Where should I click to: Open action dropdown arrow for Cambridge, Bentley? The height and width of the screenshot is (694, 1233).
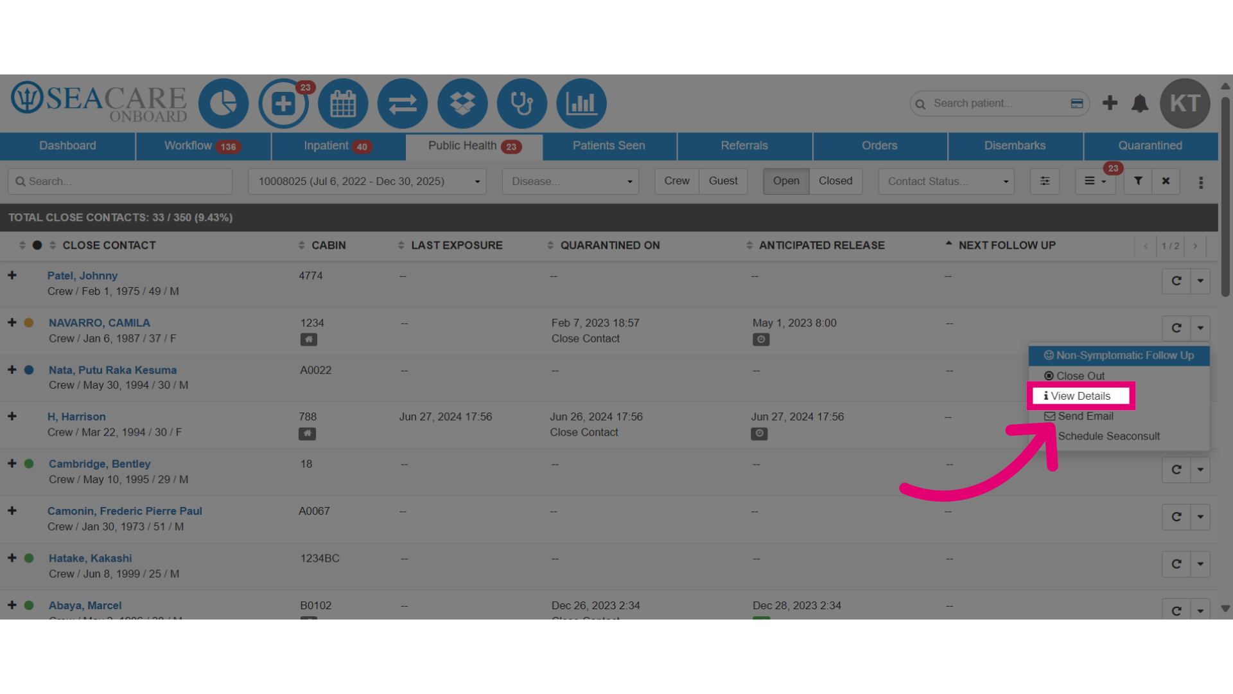(x=1200, y=470)
